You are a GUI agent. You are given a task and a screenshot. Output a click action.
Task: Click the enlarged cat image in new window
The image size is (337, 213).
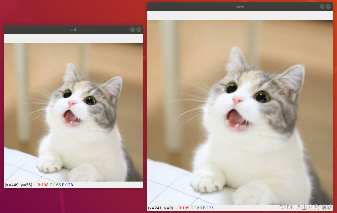pyautogui.click(x=240, y=112)
